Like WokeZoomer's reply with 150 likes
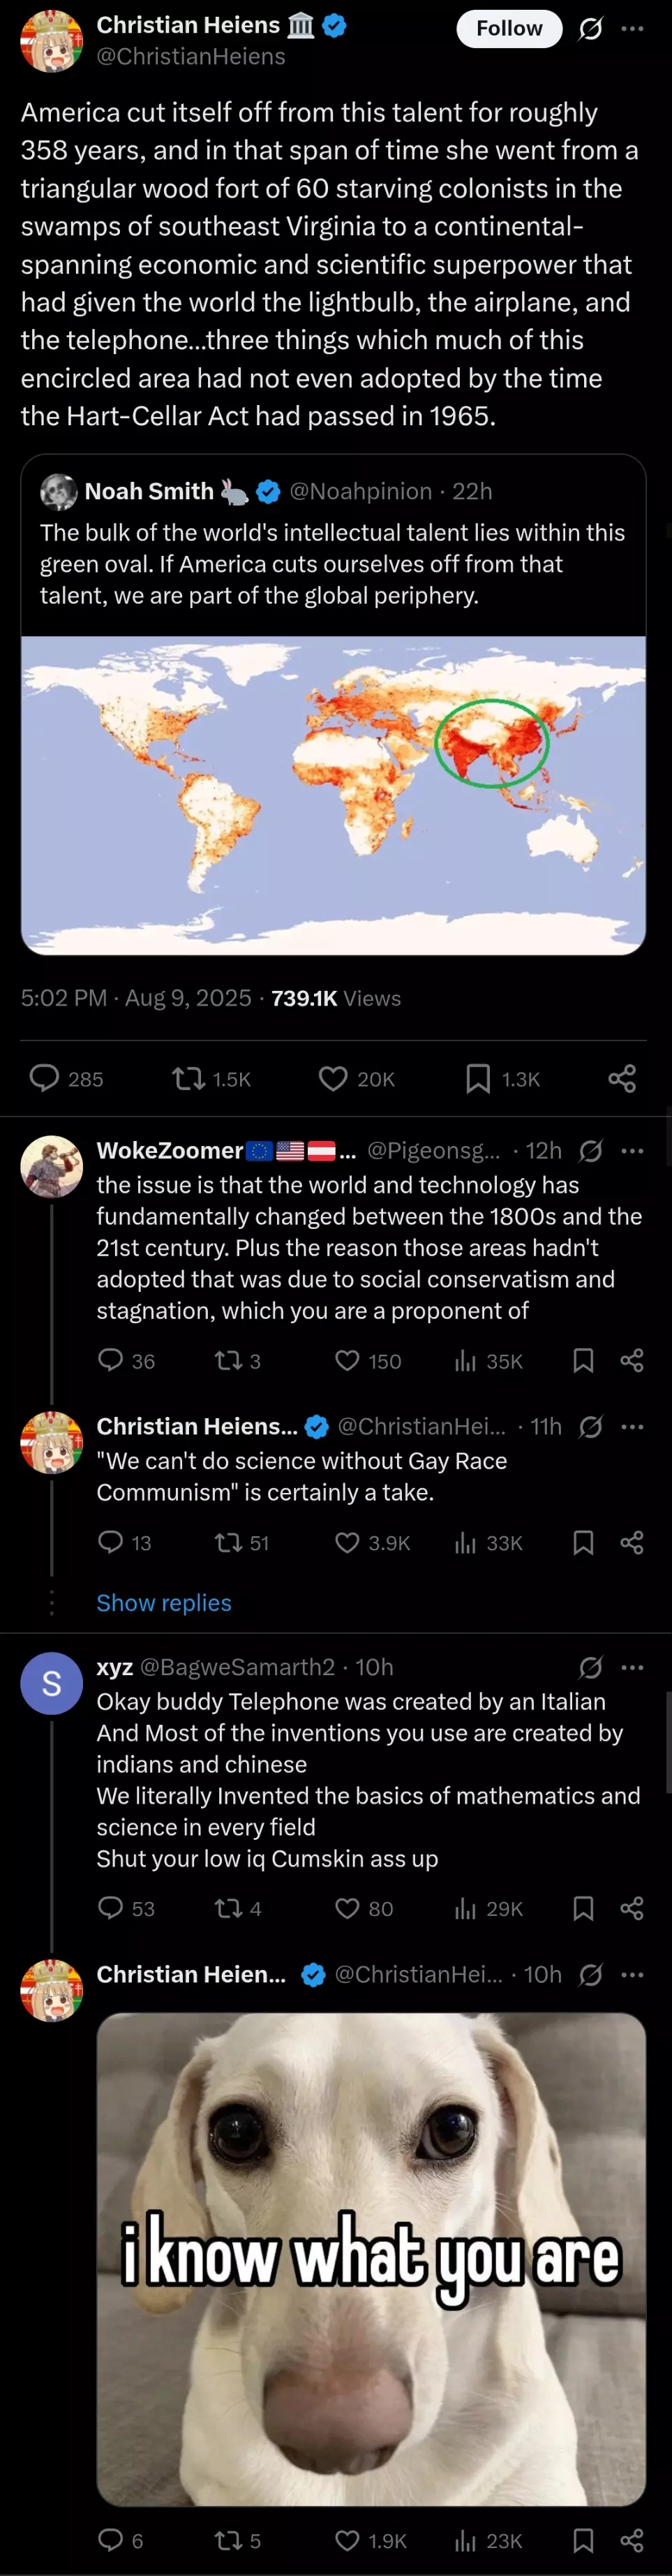Image resolution: width=672 pixels, height=2576 pixels. point(367,1361)
